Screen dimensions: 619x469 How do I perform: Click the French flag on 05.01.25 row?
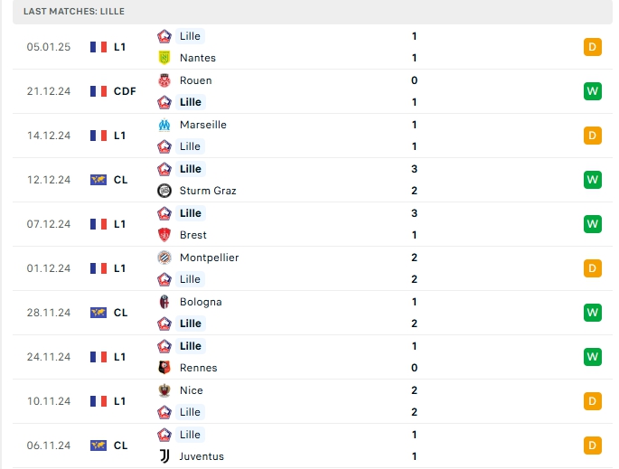coord(98,47)
